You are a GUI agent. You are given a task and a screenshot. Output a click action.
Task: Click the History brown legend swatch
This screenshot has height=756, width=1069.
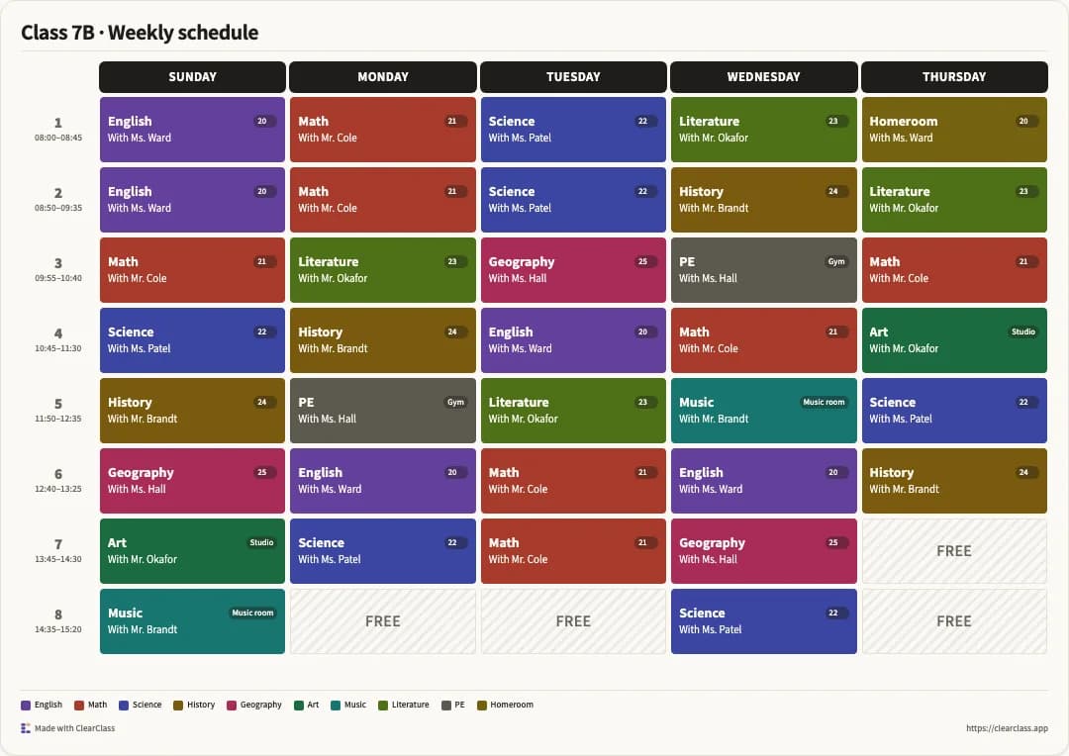pos(178,705)
